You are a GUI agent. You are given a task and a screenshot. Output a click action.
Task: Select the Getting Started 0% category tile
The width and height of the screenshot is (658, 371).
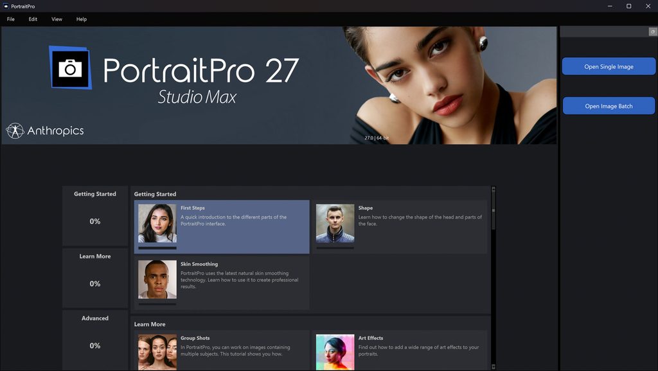pos(95,215)
